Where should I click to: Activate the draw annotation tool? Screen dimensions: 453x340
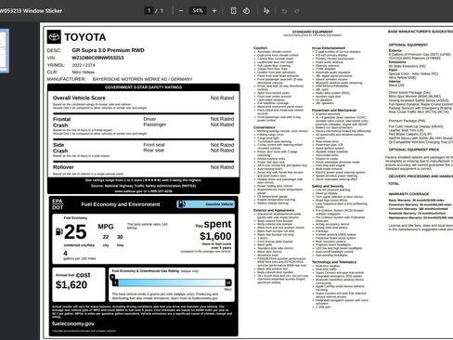coord(266,11)
